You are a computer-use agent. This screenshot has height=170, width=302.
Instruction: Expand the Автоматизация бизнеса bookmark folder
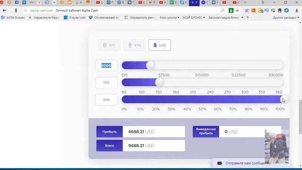pyautogui.click(x=226, y=17)
